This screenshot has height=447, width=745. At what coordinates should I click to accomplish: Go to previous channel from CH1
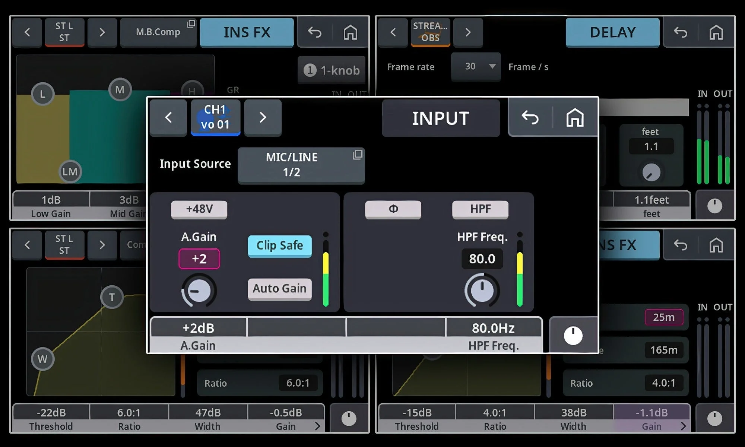168,118
